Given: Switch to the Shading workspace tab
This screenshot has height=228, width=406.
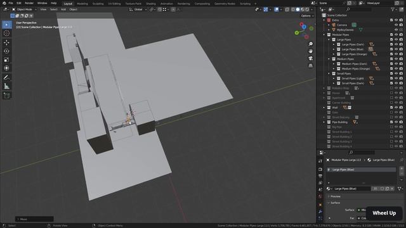Looking at the screenshot, I should coord(151,4).
